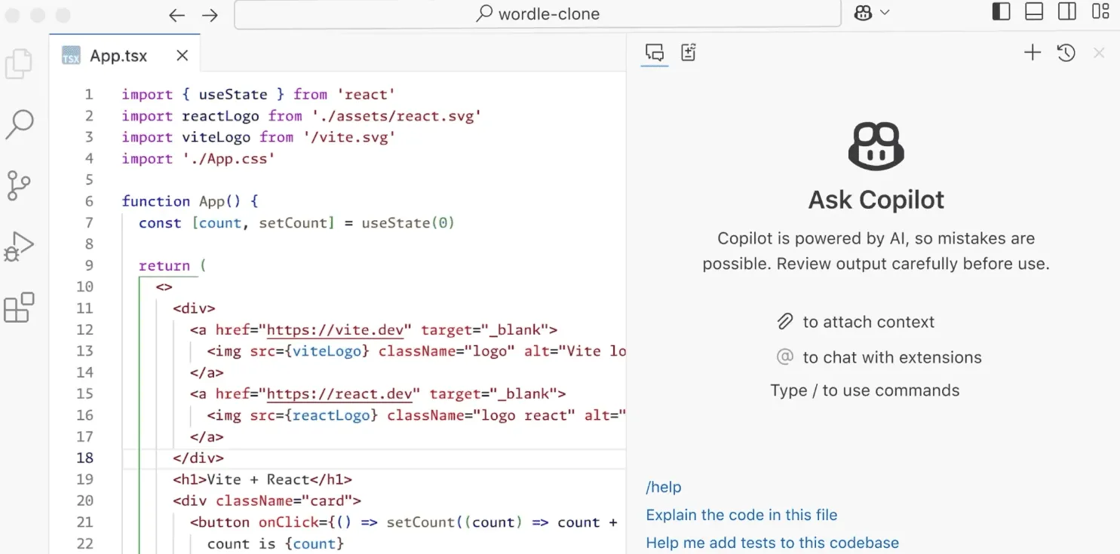1120x554 pixels.
Task: Click 'Explain the code in this file'
Action: pyautogui.click(x=741, y=515)
